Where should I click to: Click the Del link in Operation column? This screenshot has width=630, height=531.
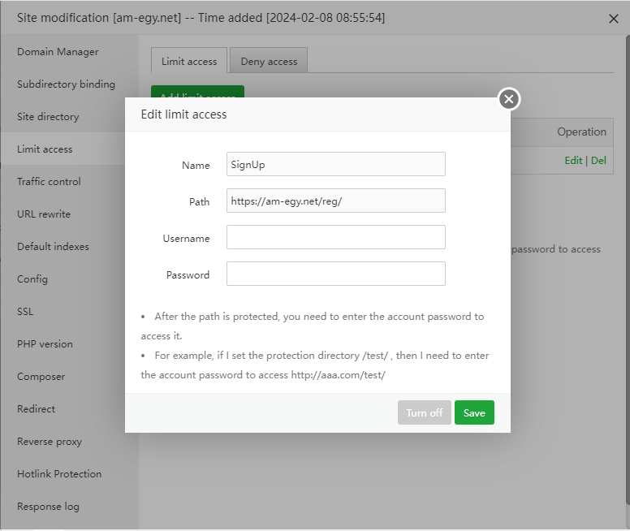pos(598,161)
